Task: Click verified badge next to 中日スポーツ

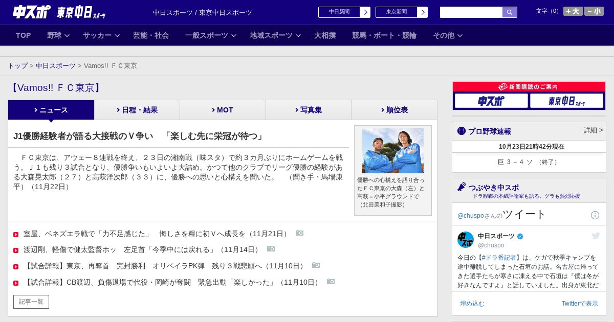Action: point(520,236)
